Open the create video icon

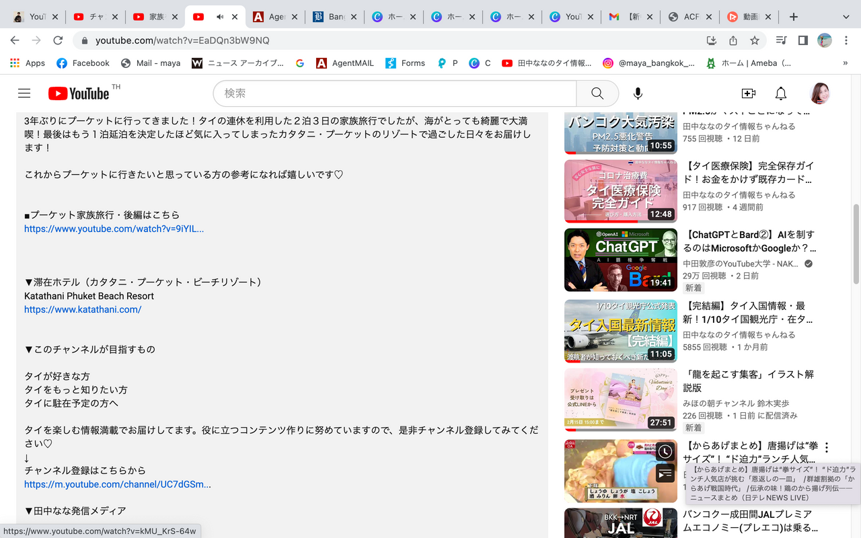click(748, 93)
